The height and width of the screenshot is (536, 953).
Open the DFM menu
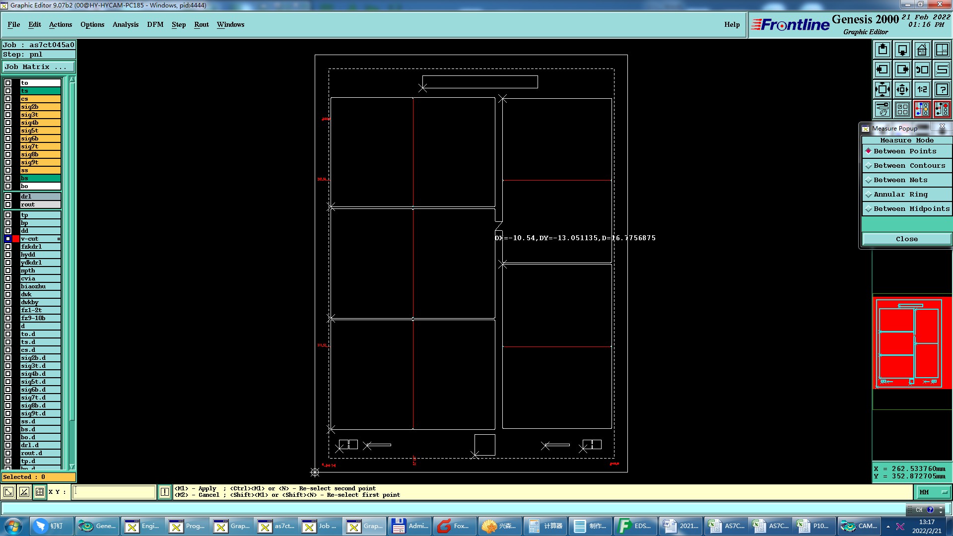point(155,24)
